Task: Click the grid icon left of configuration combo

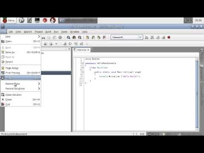Action: (x=105, y=37)
